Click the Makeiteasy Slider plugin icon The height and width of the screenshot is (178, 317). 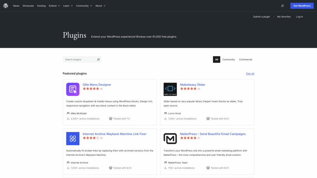[x=170, y=89]
